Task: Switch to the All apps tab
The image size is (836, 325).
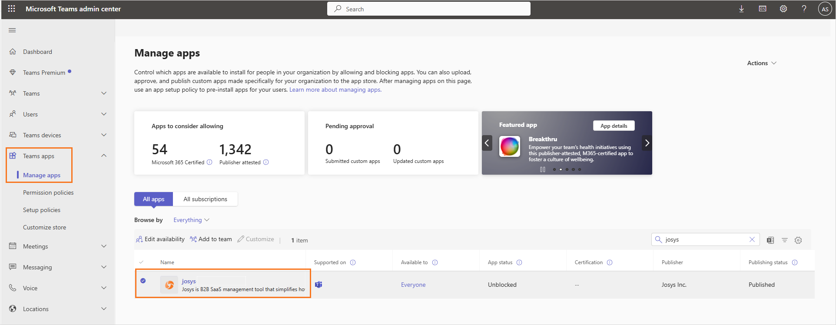Action: coord(153,199)
